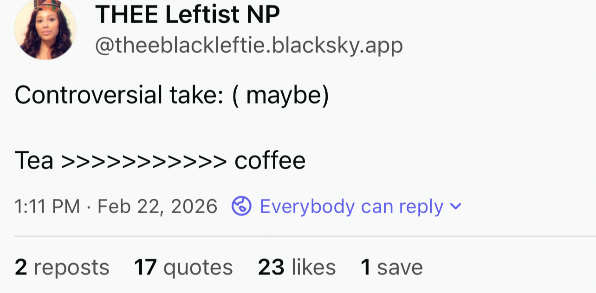Screen dimensions: 596x293
Task: Click the "Controversial take: ( maybe)" text line
Action: click(x=172, y=95)
